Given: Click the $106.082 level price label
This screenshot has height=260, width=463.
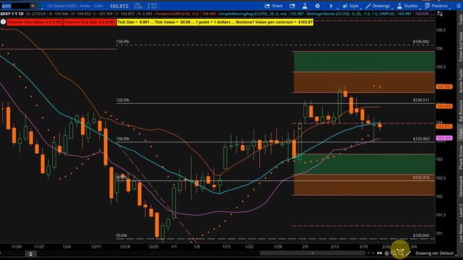Looking at the screenshot, I should 421,42.
